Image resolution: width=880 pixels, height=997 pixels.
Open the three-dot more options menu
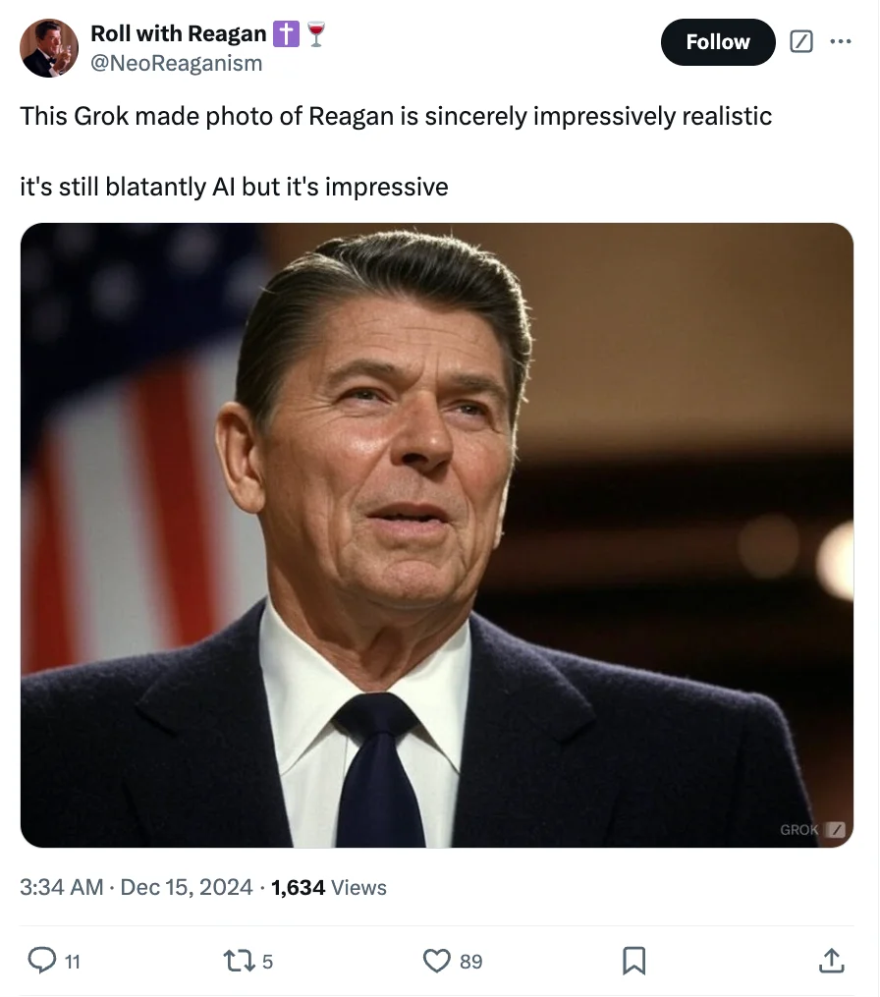[x=841, y=42]
